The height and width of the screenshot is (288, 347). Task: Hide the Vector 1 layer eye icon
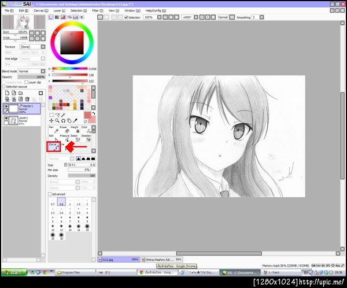(x=6, y=106)
